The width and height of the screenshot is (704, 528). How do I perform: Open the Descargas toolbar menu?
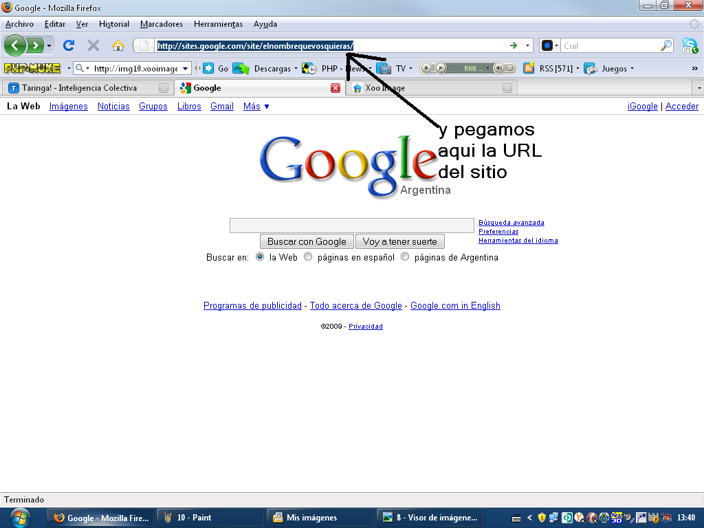click(x=276, y=68)
